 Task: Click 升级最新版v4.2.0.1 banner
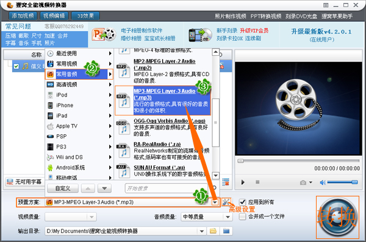click(321, 32)
